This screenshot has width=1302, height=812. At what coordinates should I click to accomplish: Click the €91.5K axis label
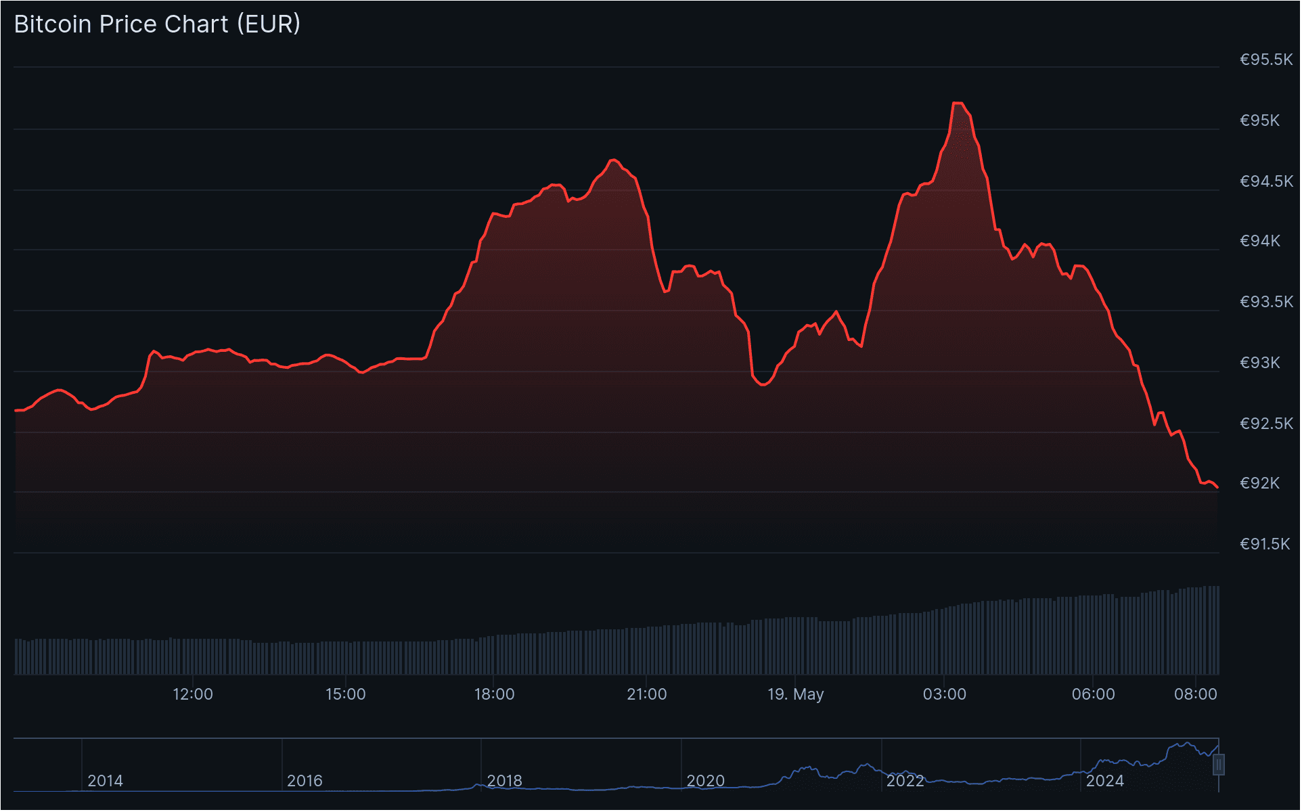tap(1266, 545)
